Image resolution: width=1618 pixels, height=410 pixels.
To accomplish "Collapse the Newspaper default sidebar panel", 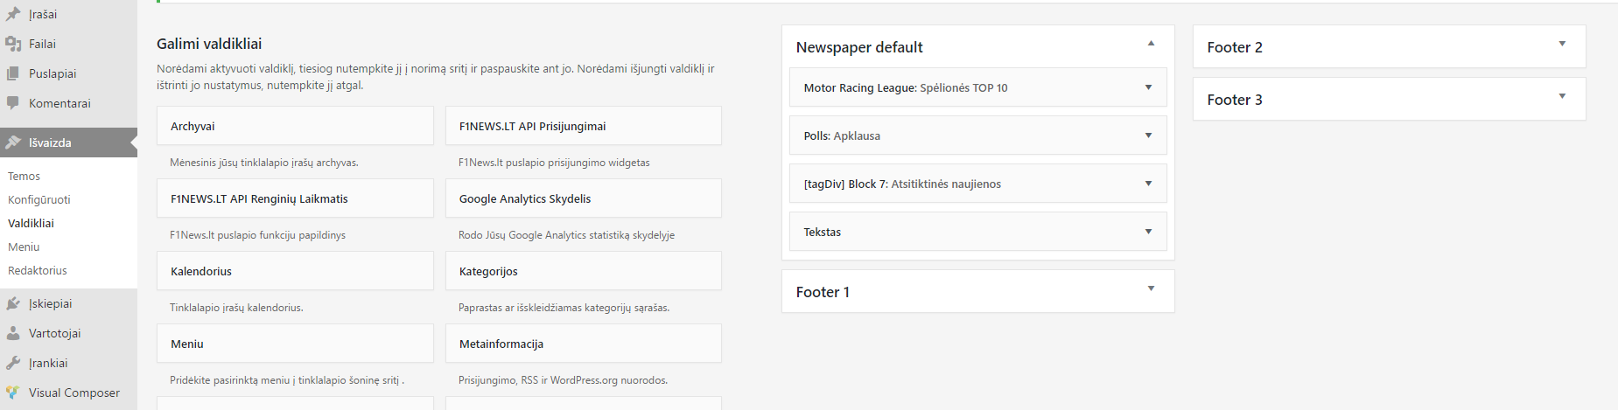I will 1151,43.
